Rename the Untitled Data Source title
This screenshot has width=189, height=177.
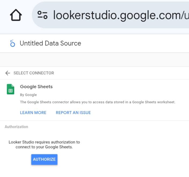50,43
